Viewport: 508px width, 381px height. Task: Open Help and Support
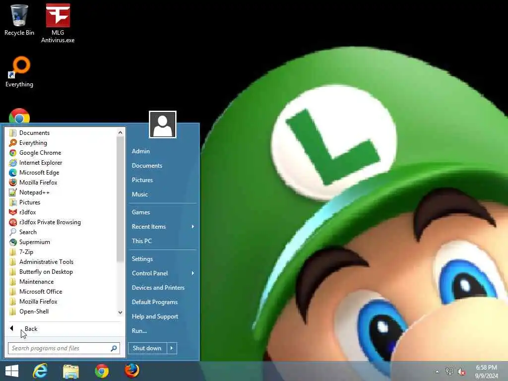point(163,317)
